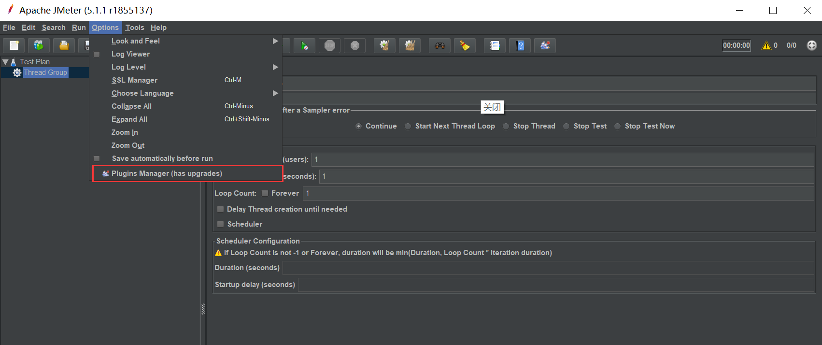Click the New test plan icon
The width and height of the screenshot is (822, 345).
pos(14,45)
